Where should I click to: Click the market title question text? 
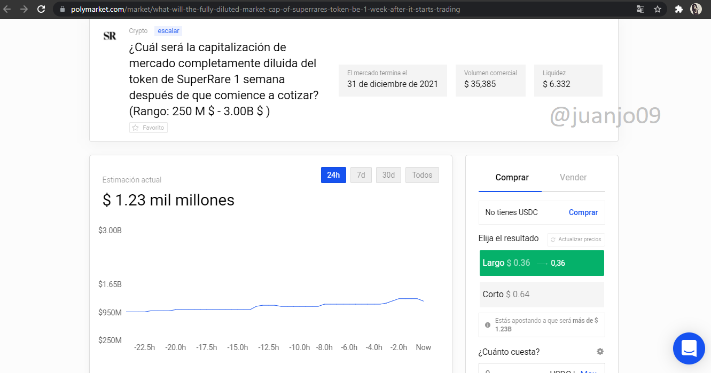pos(224,79)
